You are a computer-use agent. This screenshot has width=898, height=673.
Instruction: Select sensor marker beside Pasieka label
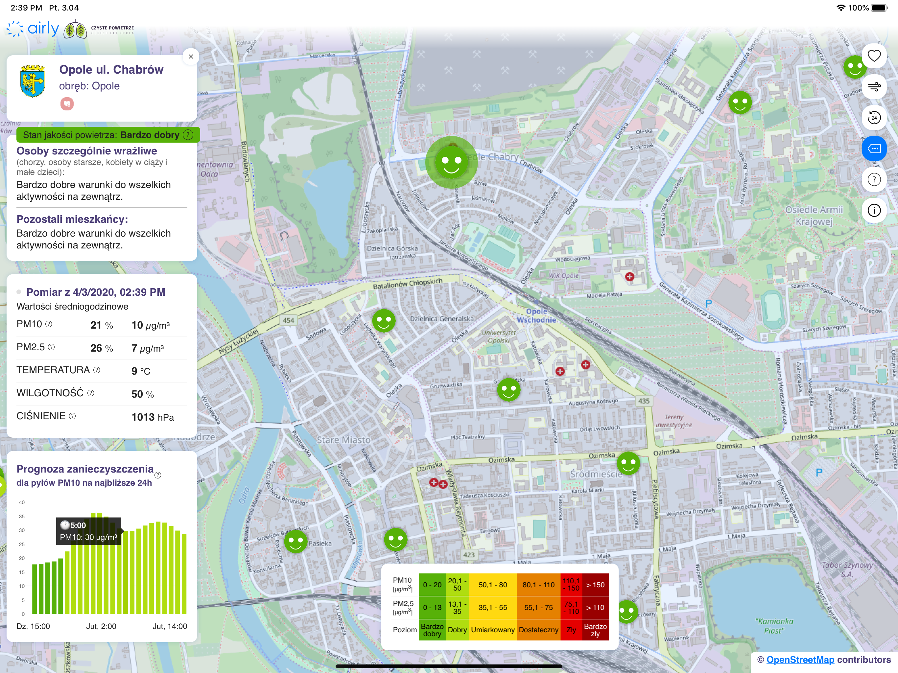click(295, 541)
